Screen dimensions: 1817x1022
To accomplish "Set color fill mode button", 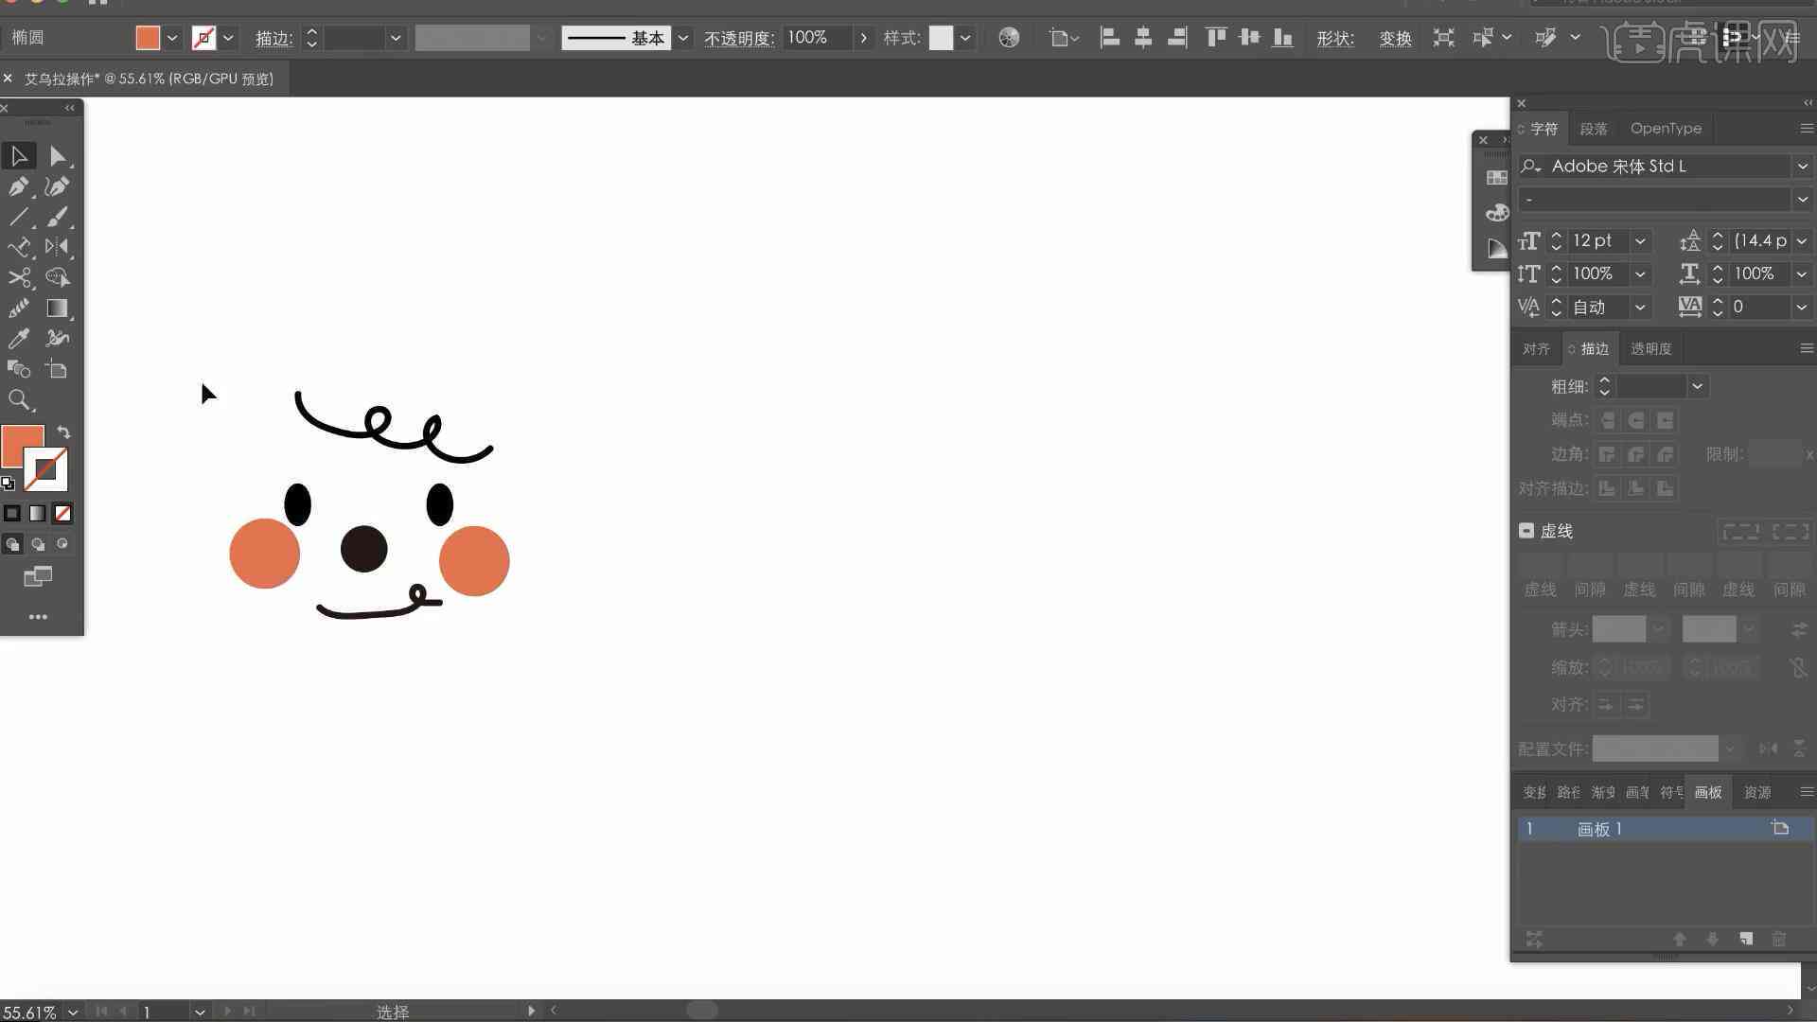I will (x=12, y=513).
